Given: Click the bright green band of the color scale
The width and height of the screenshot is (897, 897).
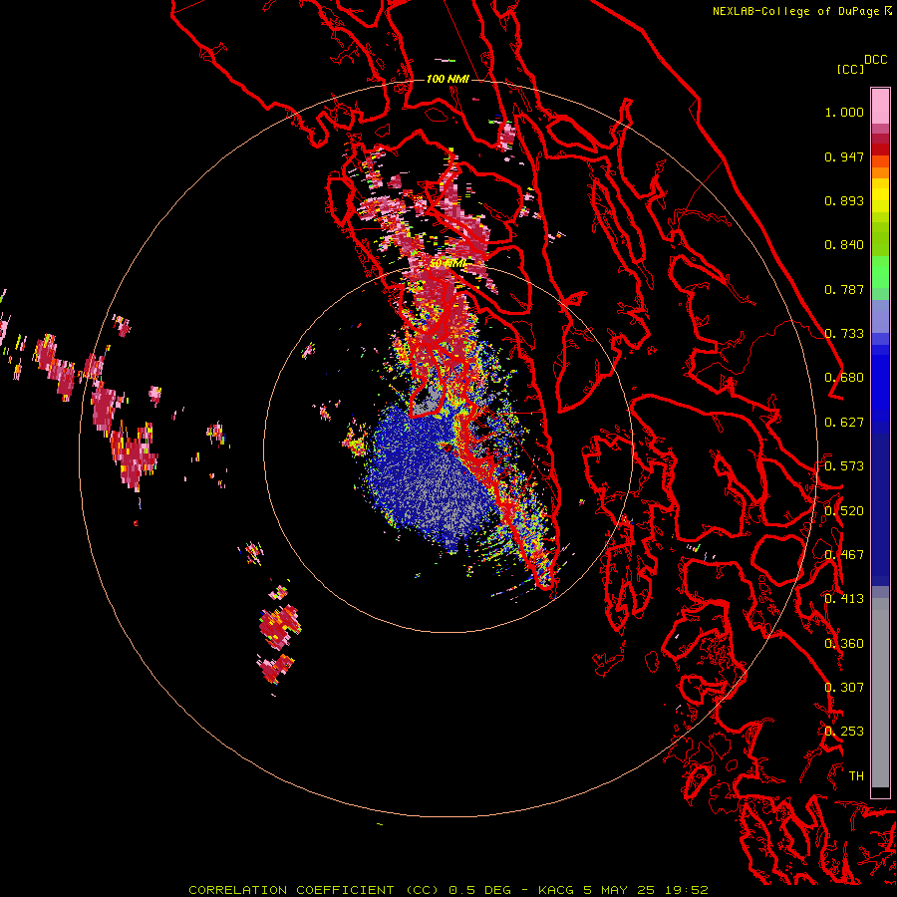Looking at the screenshot, I should pyautogui.click(x=880, y=272).
